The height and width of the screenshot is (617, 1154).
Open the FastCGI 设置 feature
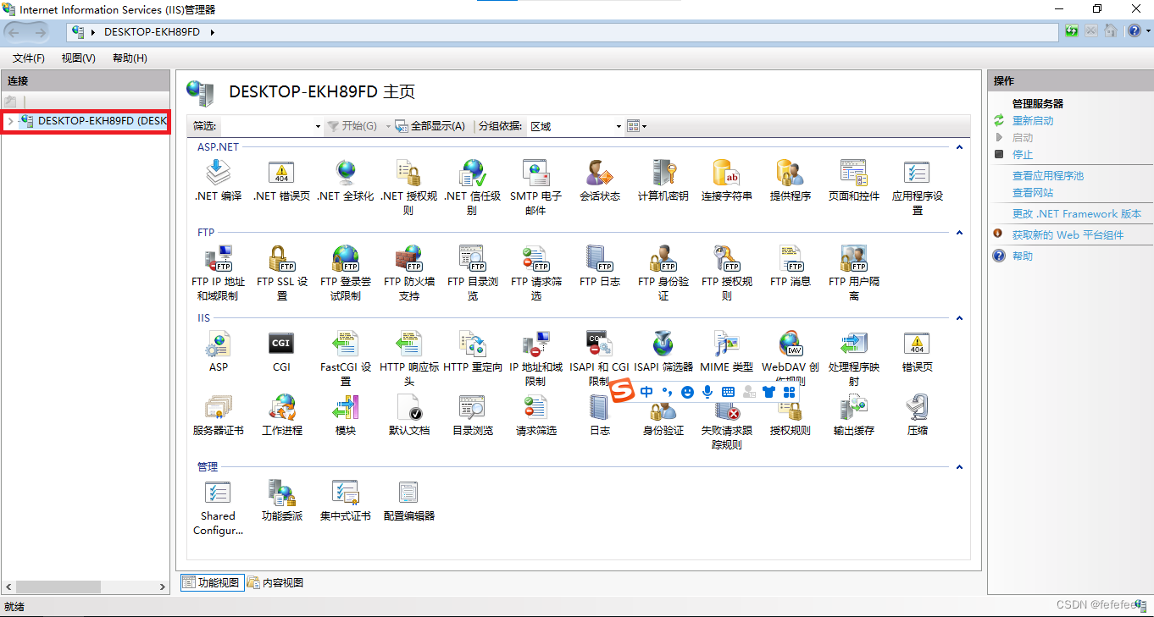[x=345, y=358]
